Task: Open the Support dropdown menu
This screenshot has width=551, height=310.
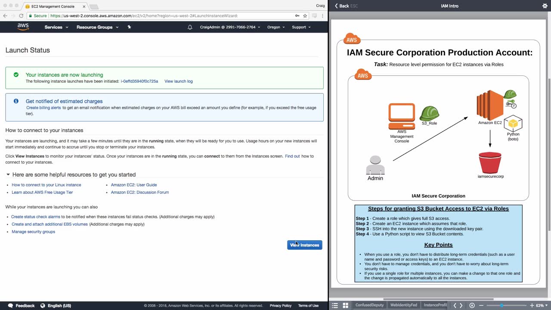Action: (x=301, y=27)
